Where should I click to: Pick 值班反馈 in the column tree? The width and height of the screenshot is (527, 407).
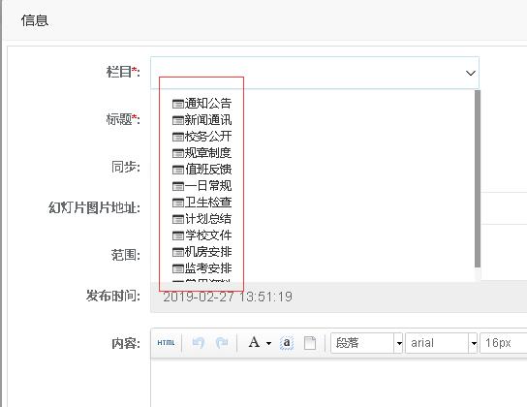click(x=208, y=169)
